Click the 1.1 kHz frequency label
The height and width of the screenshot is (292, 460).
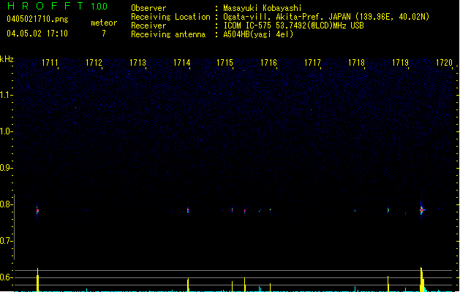point(6,95)
